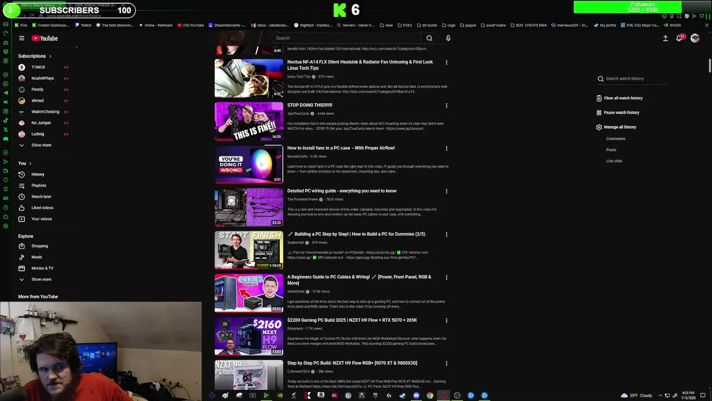Open Steam from the taskbar

pyautogui.click(x=402, y=395)
